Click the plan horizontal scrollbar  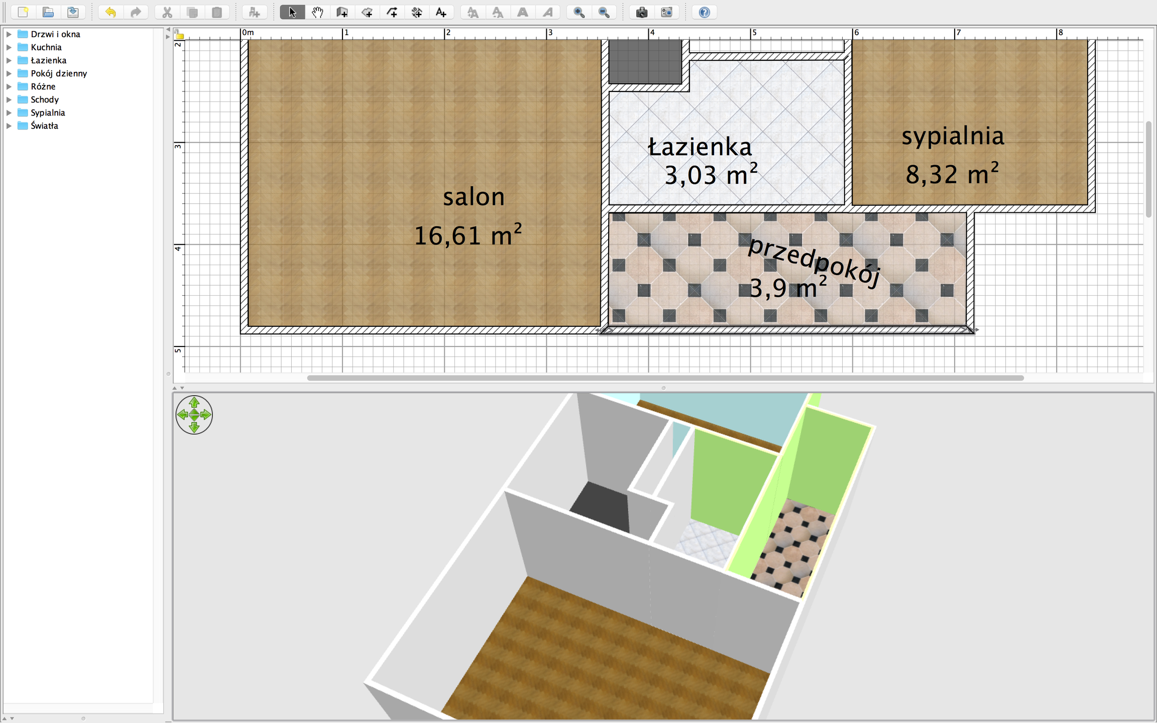[x=665, y=378]
